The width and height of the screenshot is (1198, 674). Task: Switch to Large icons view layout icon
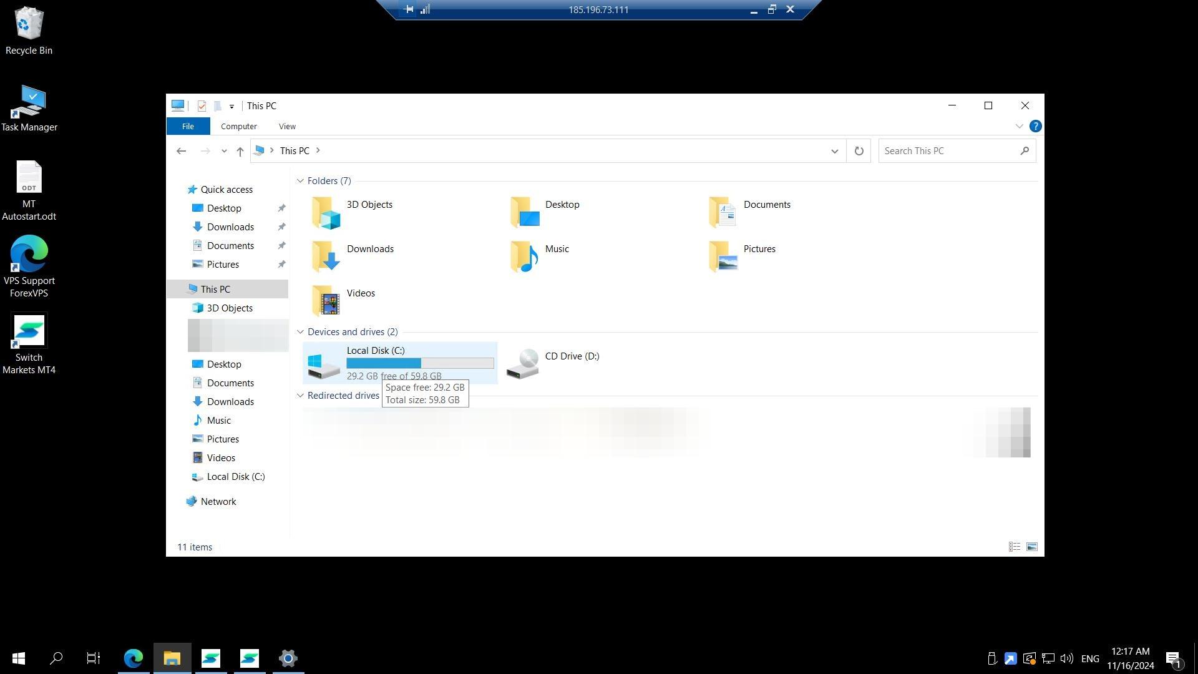[x=1031, y=547]
